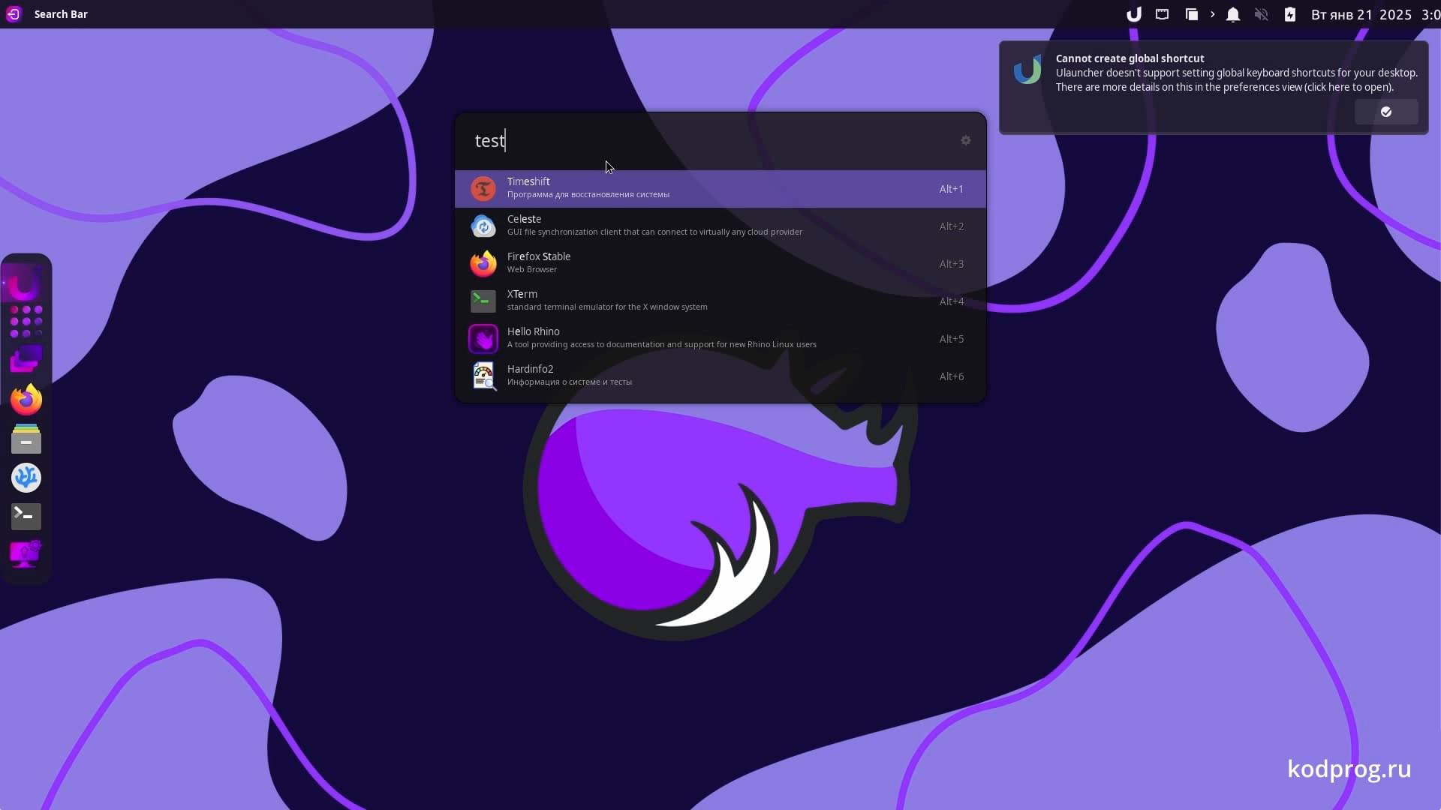Click the Ulauncher tray icon in top panel
The height and width of the screenshot is (810, 1441).
click(x=1134, y=14)
